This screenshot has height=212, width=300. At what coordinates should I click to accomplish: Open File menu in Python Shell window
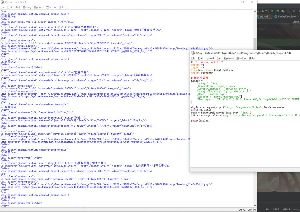tap(2, 7)
